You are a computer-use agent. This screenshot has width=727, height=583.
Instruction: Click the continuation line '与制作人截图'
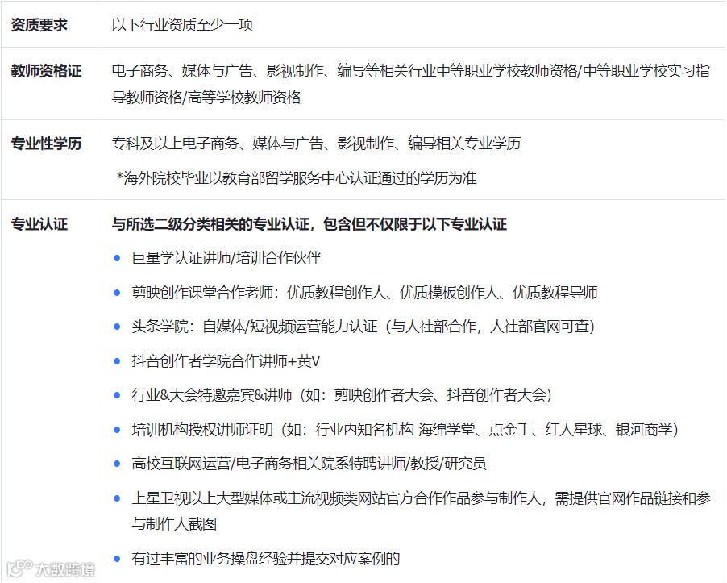coord(174,524)
